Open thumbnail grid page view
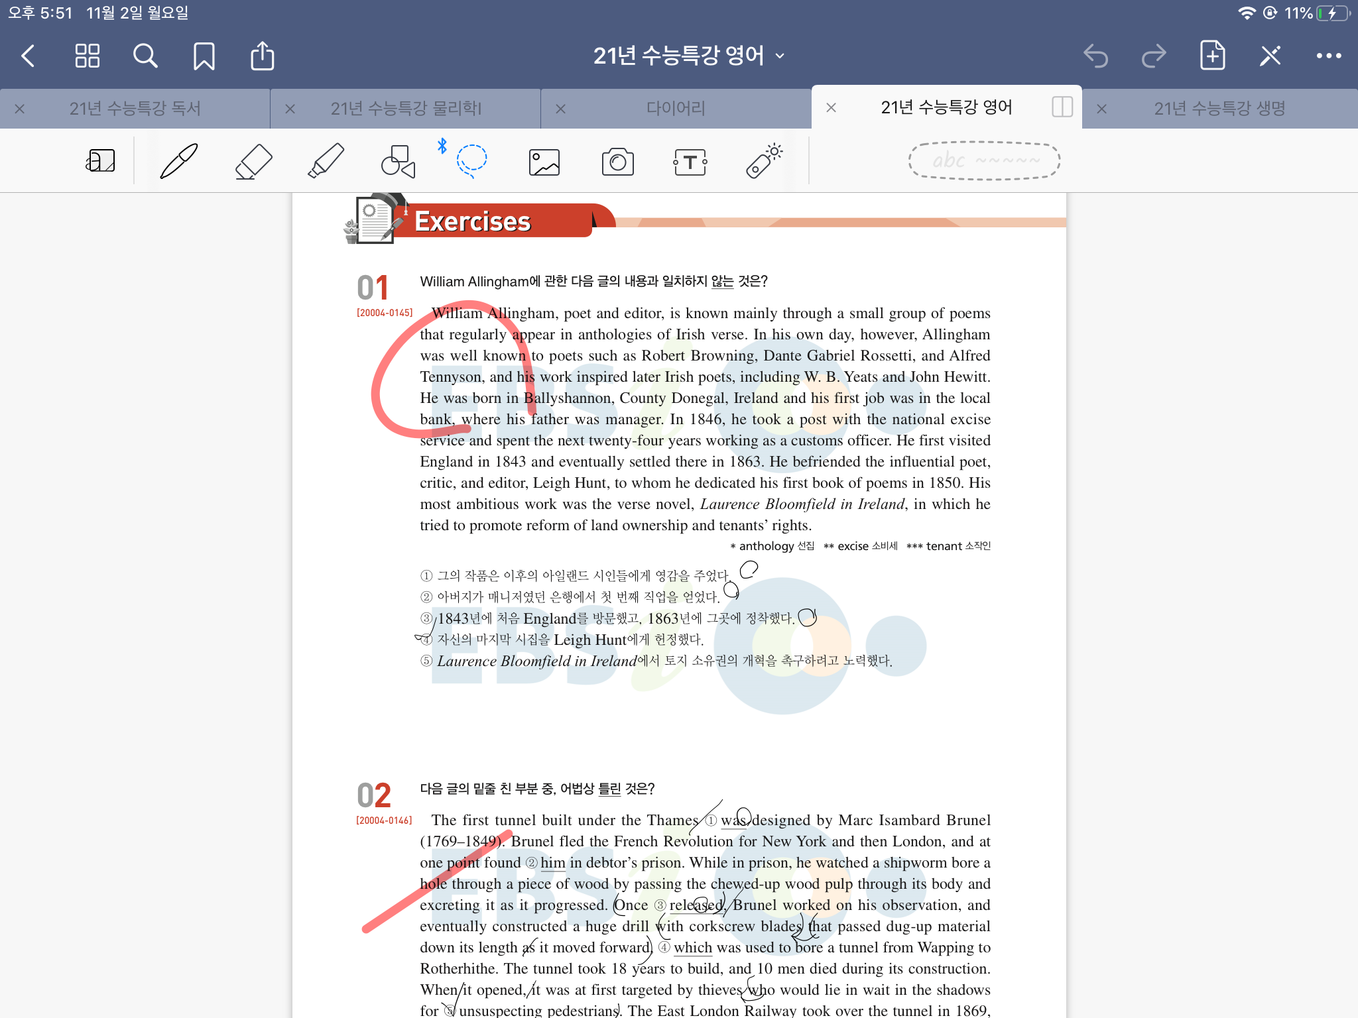Viewport: 1358px width, 1018px height. pos(87,56)
